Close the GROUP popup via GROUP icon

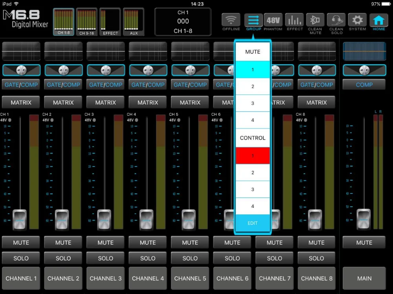pyautogui.click(x=253, y=20)
